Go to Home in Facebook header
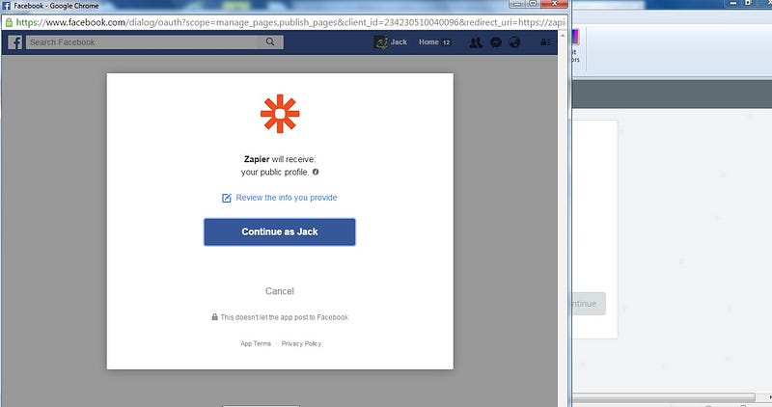This screenshot has height=407, width=772. (x=428, y=42)
